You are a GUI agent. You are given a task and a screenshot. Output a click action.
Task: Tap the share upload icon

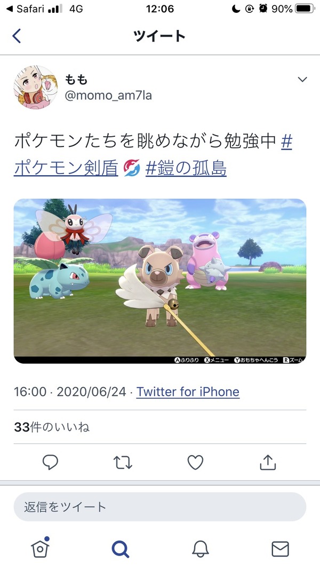(x=268, y=462)
